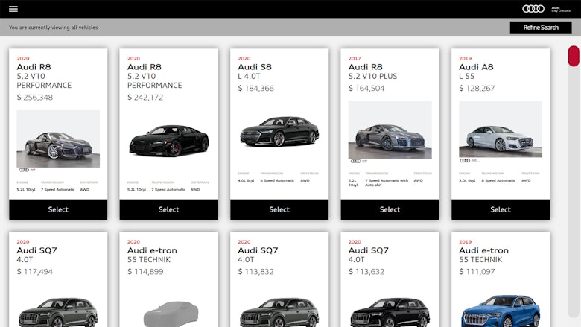Click the blue Audi e-tron image

pos(500,311)
